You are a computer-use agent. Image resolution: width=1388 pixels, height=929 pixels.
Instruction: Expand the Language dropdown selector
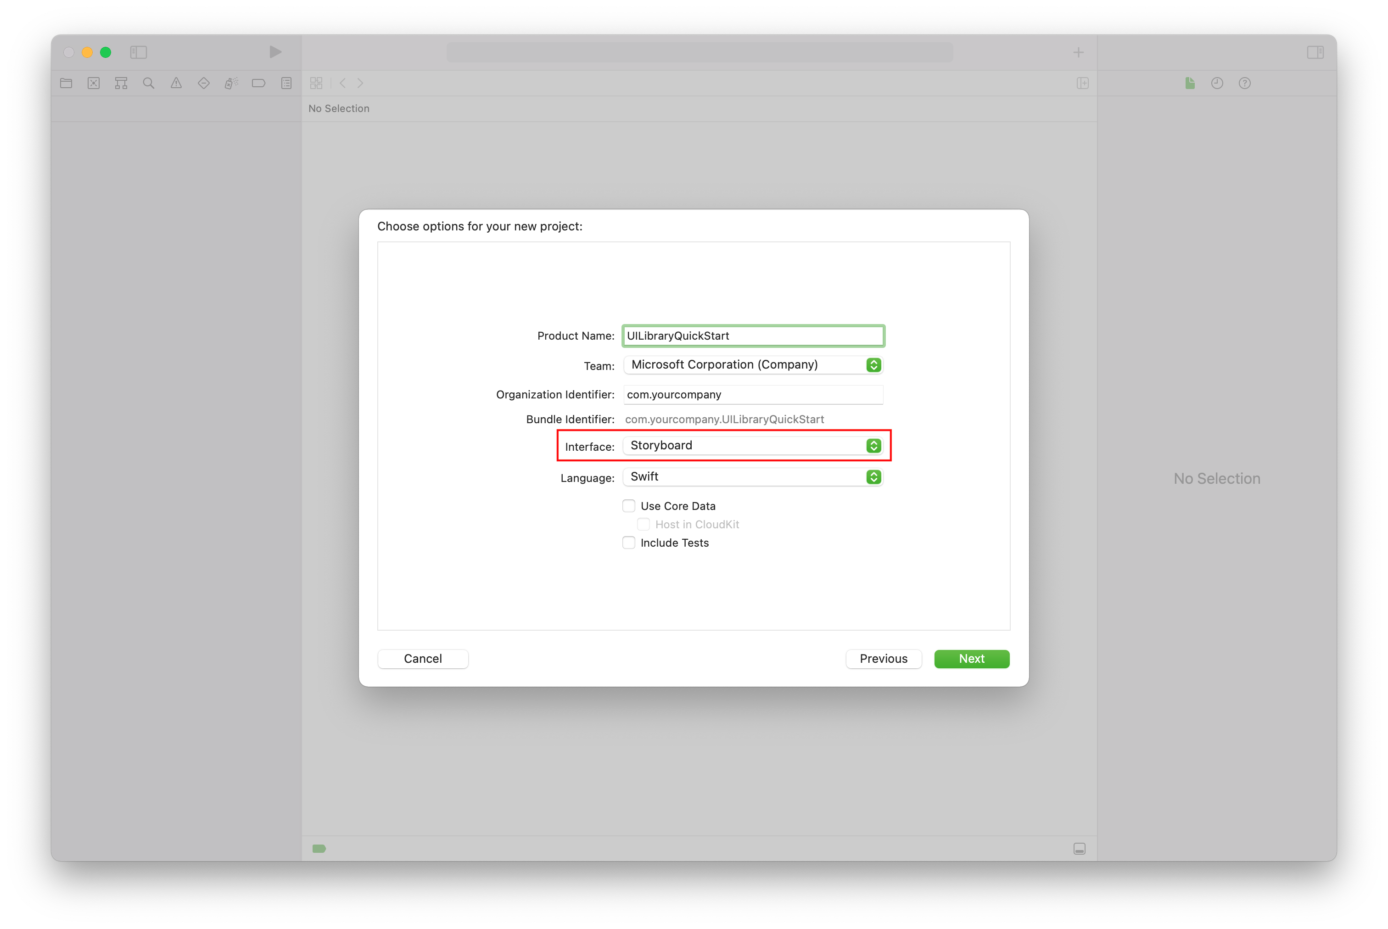(x=874, y=477)
